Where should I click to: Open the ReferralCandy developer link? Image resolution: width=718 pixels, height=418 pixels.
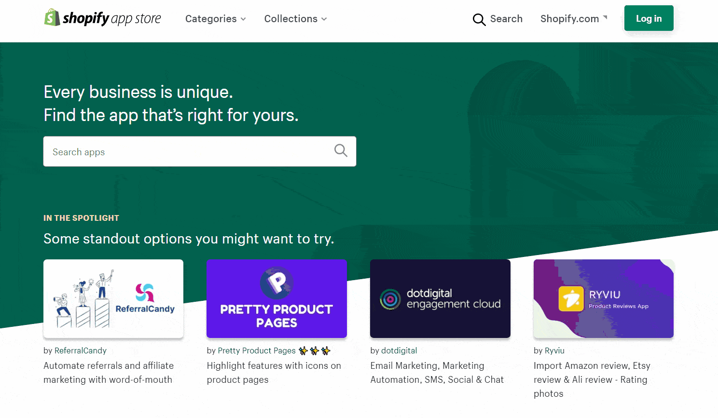[x=80, y=351]
